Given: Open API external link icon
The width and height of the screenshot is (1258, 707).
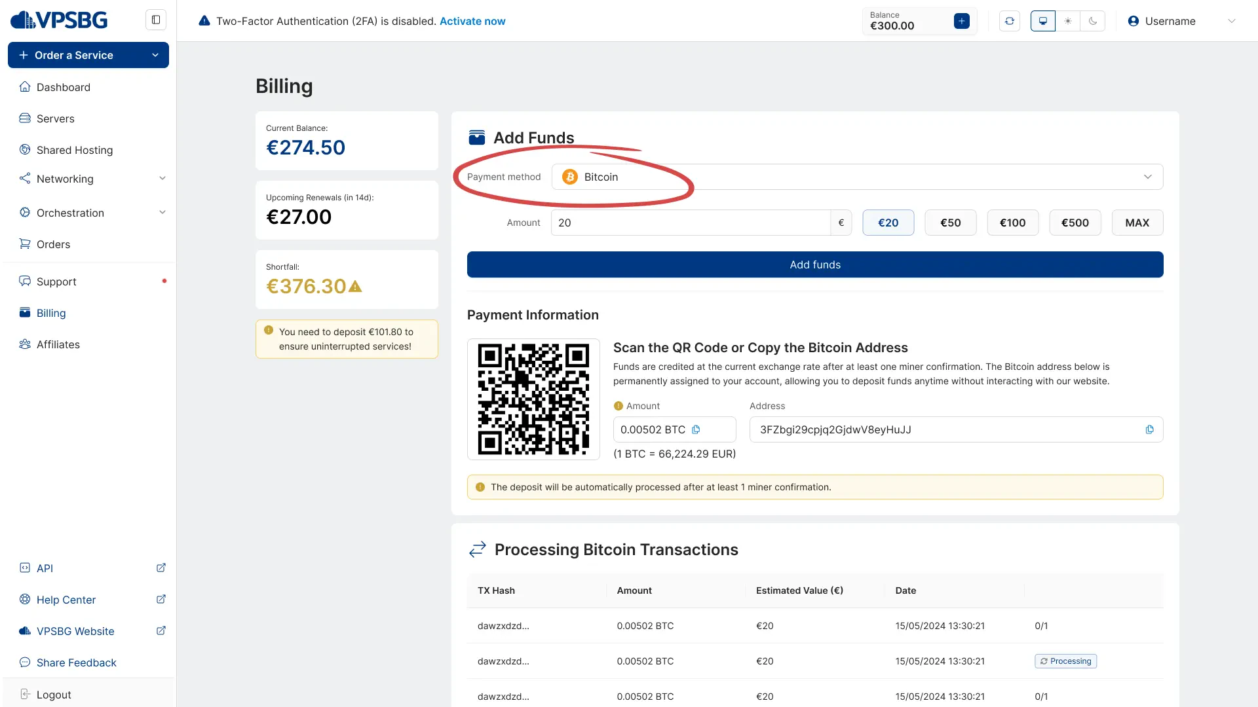Looking at the screenshot, I should (161, 568).
